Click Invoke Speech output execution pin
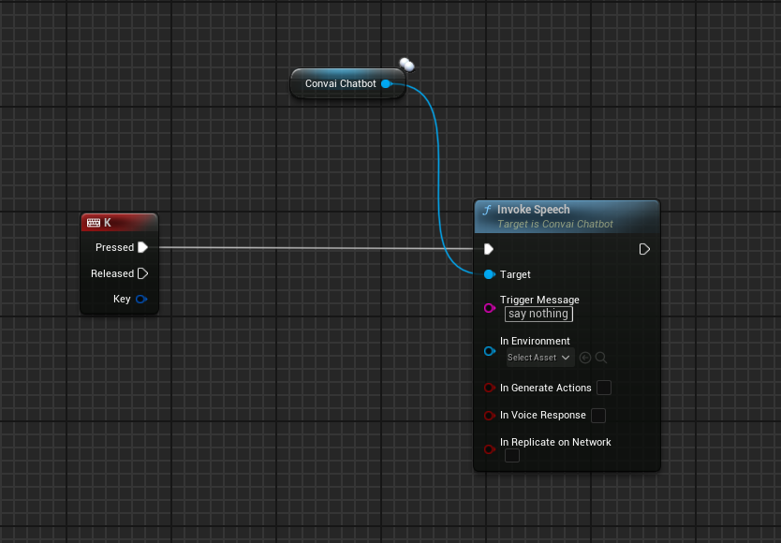The width and height of the screenshot is (781, 543). point(644,249)
